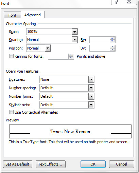Open the Stylistic sets dropdown
Image resolution: width=139 pixels, height=173 pixels.
[91, 105]
